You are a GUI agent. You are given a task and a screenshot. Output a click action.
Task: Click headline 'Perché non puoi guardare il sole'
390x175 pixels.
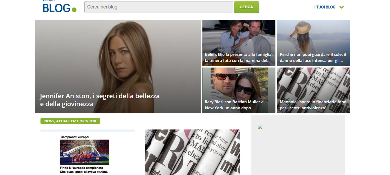pos(313,57)
